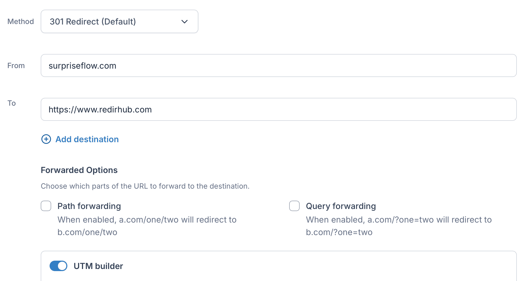Viewport: 522px width, 281px height.
Task: Click the path forwarding b.com/one/two example text
Action: pos(87,232)
